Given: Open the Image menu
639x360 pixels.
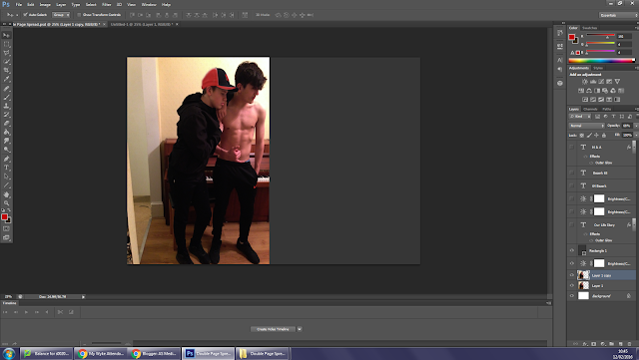Looking at the screenshot, I should coord(45,4).
